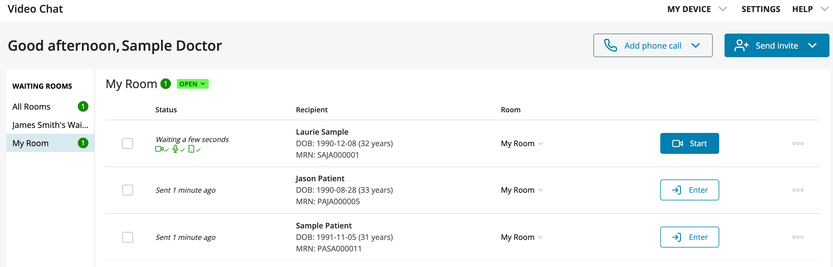
Task: Open the three-dot menu for Sample Patient
Action: pyautogui.click(x=798, y=237)
